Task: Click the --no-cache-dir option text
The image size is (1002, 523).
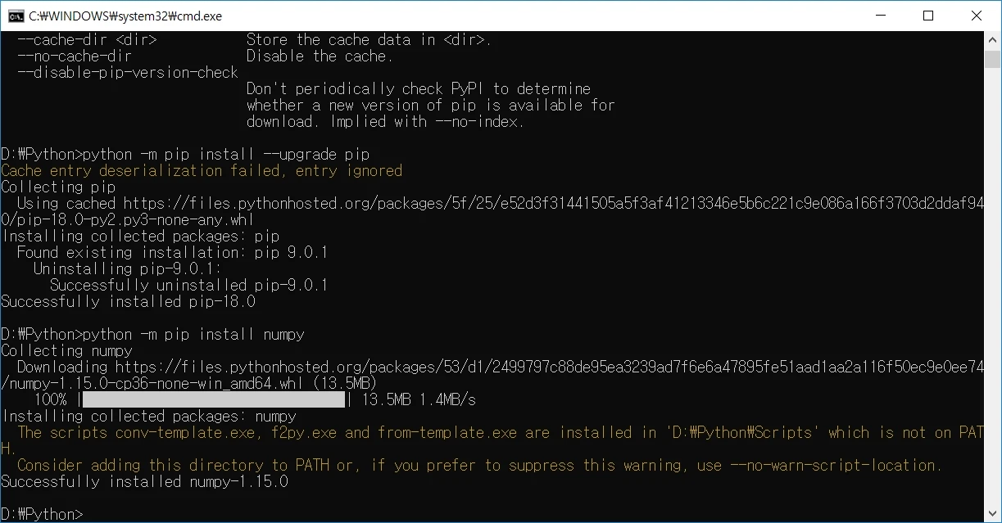Action: coord(74,56)
